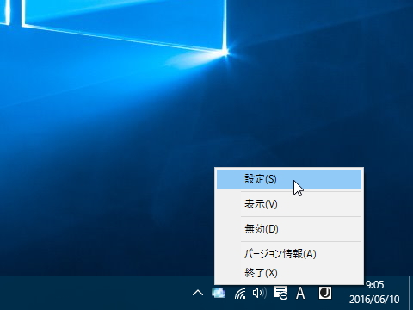
Task: Click 無効(D) to disable
Action: pyautogui.click(x=289, y=229)
